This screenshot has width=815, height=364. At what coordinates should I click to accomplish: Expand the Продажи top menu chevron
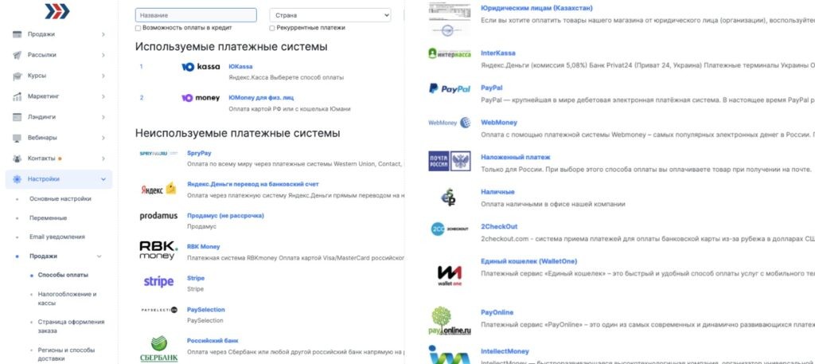(x=103, y=34)
